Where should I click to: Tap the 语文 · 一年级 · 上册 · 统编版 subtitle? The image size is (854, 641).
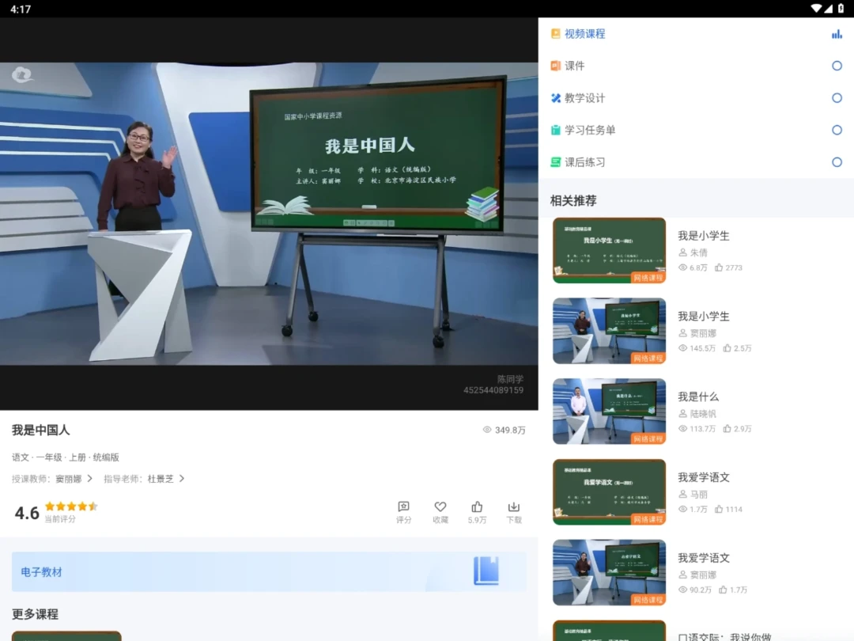66,457
